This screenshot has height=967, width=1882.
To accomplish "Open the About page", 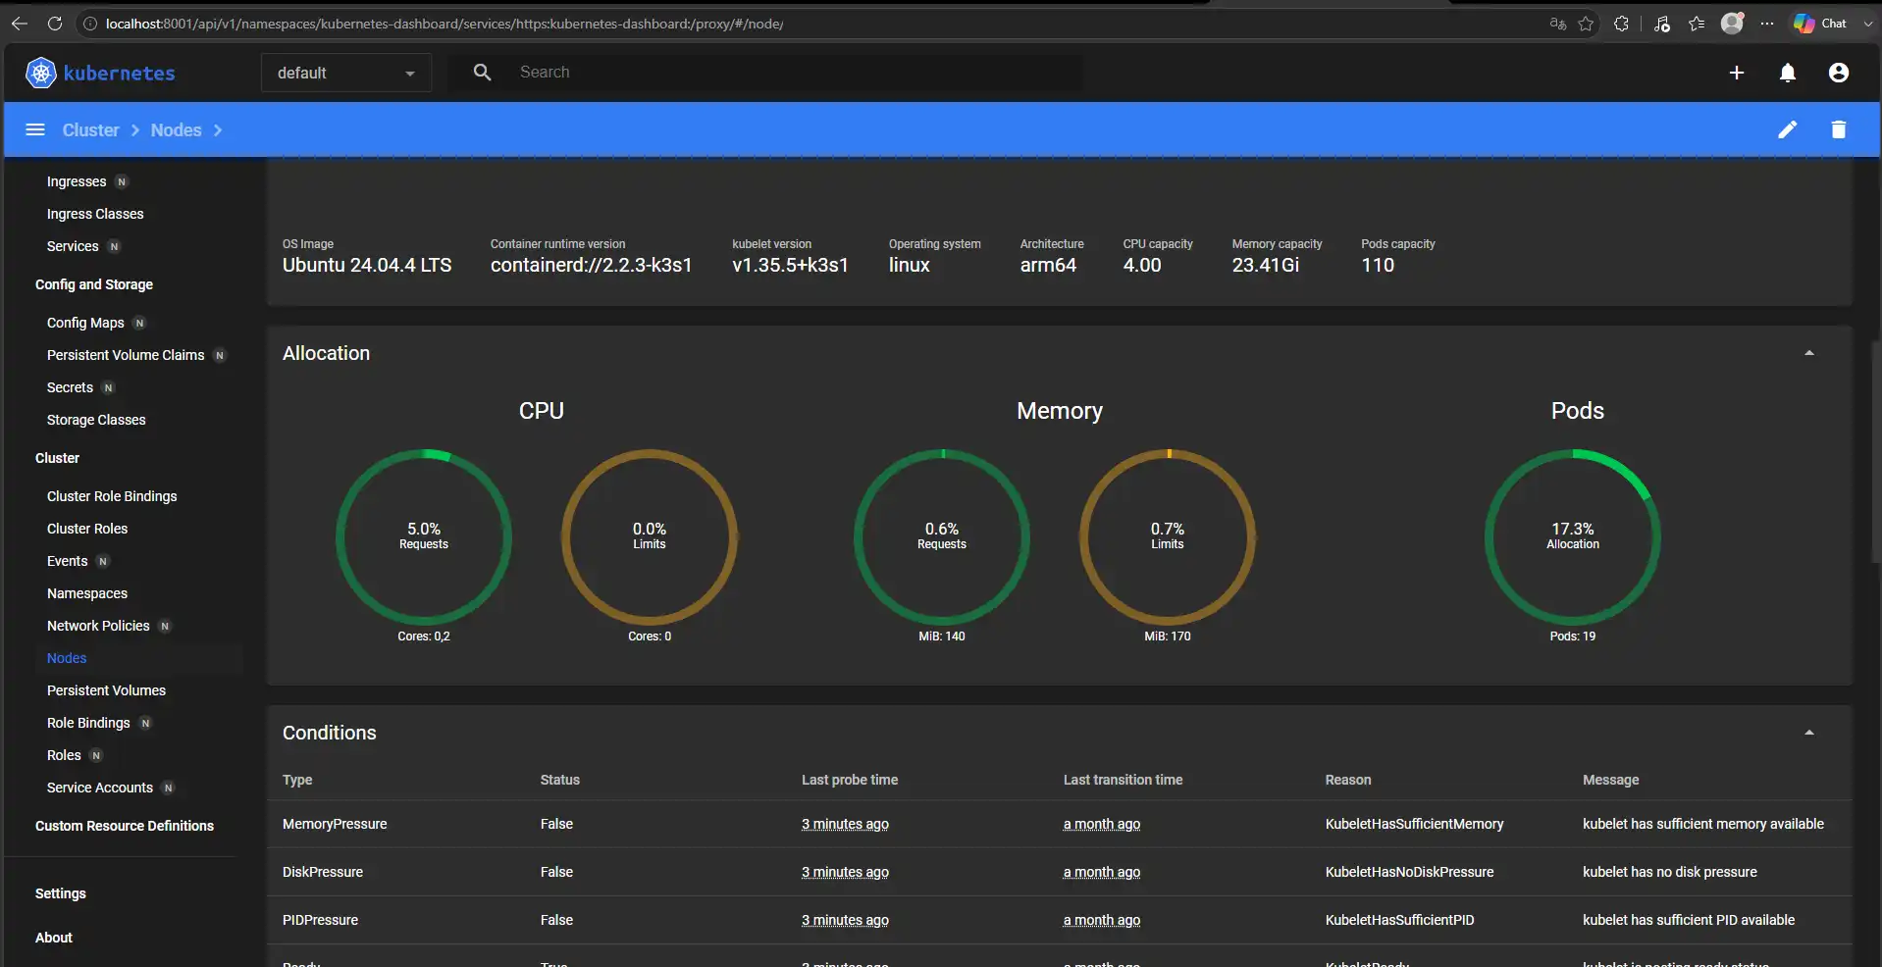I will coord(54,938).
